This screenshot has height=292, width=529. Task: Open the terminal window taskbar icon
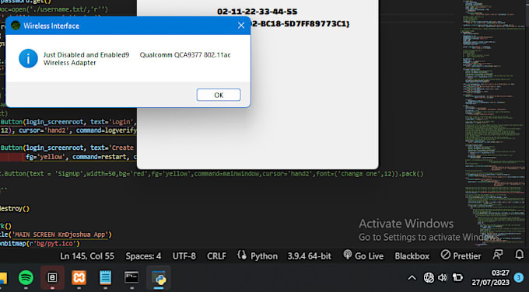[x=131, y=278]
